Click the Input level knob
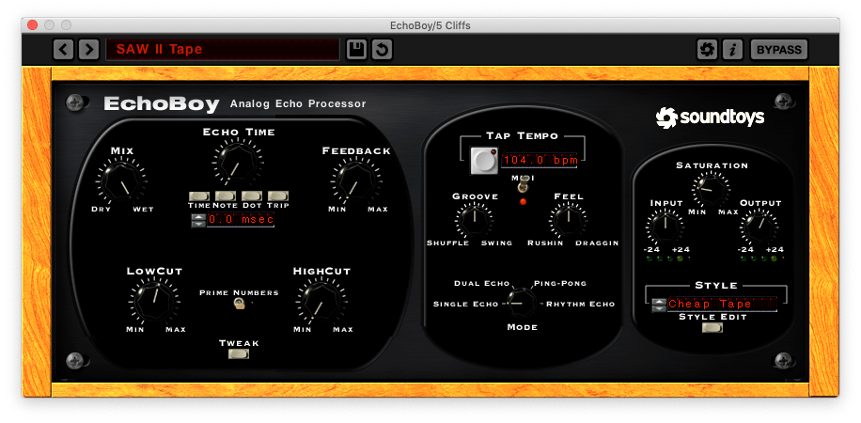 (665, 227)
